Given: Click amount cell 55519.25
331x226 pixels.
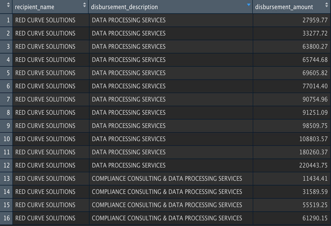Looking at the screenshot, I should point(291,205).
